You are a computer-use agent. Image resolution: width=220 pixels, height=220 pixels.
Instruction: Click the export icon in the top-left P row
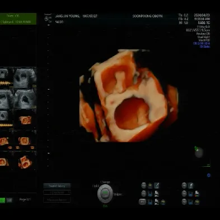pyautogui.click(x=150, y=185)
